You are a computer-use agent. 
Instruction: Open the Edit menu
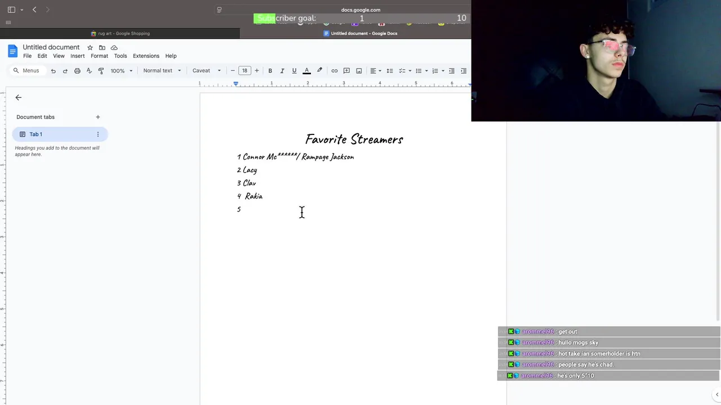(42, 56)
